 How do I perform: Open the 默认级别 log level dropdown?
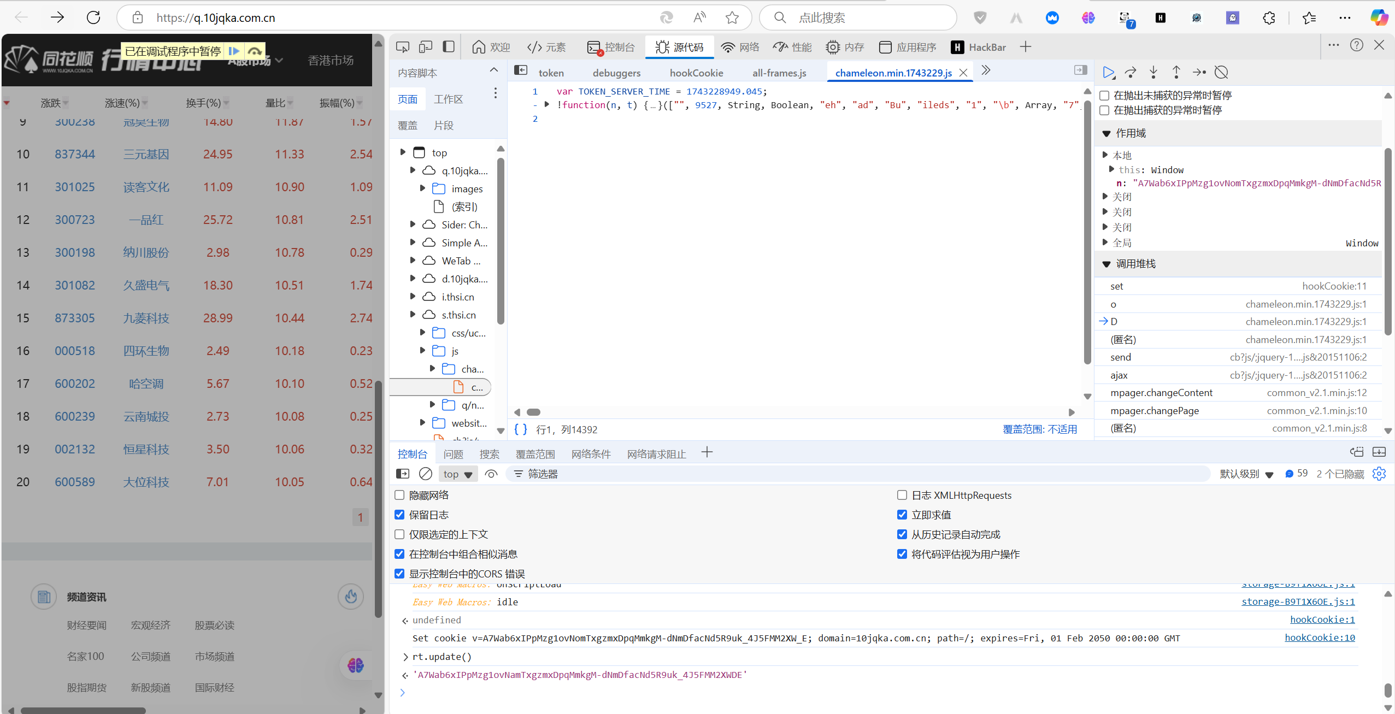[1246, 474]
